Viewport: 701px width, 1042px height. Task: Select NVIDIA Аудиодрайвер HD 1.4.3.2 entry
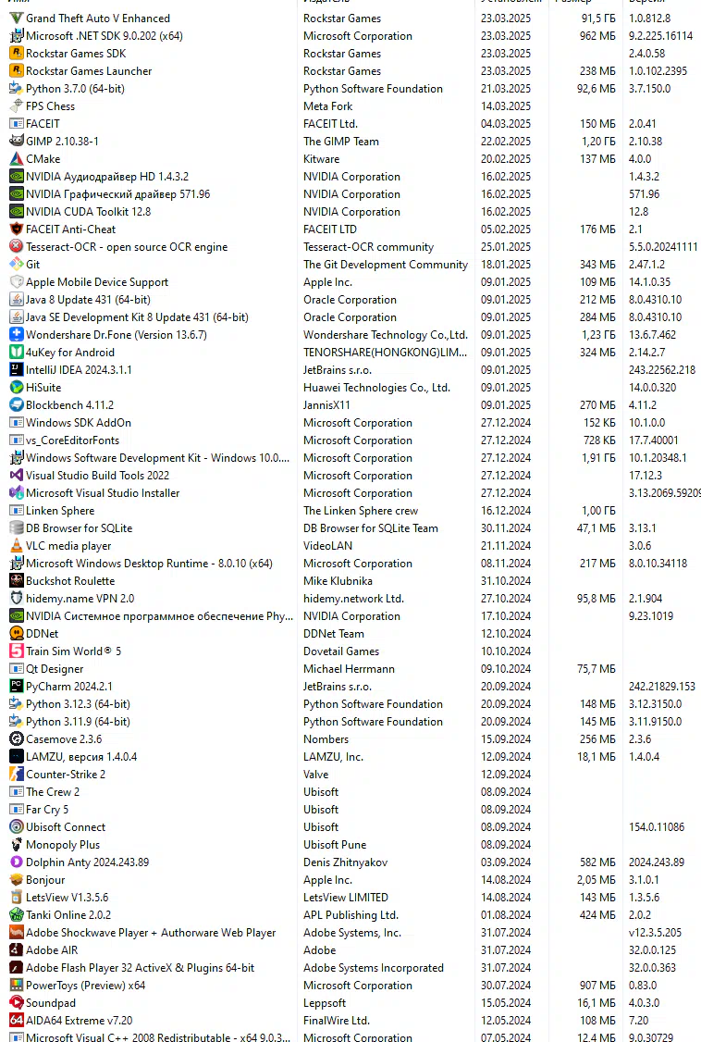coord(107,176)
